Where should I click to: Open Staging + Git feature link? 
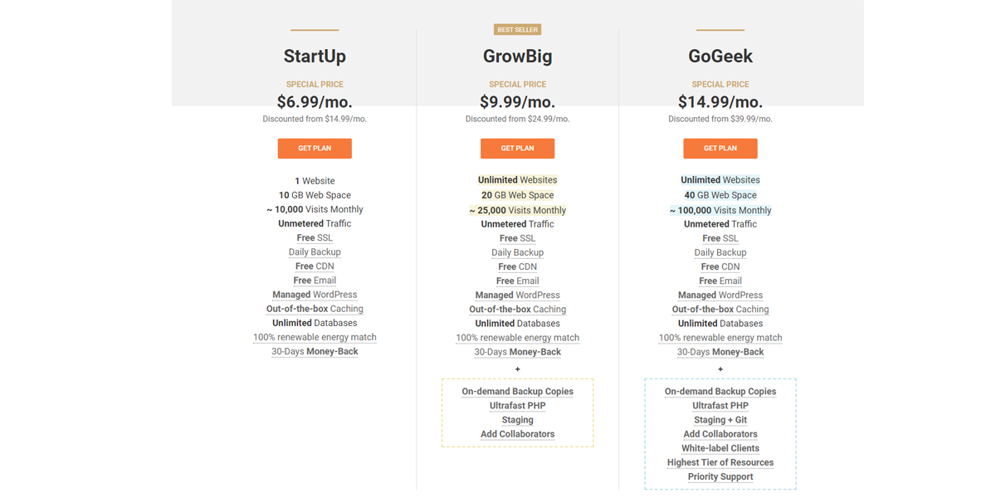click(x=720, y=420)
